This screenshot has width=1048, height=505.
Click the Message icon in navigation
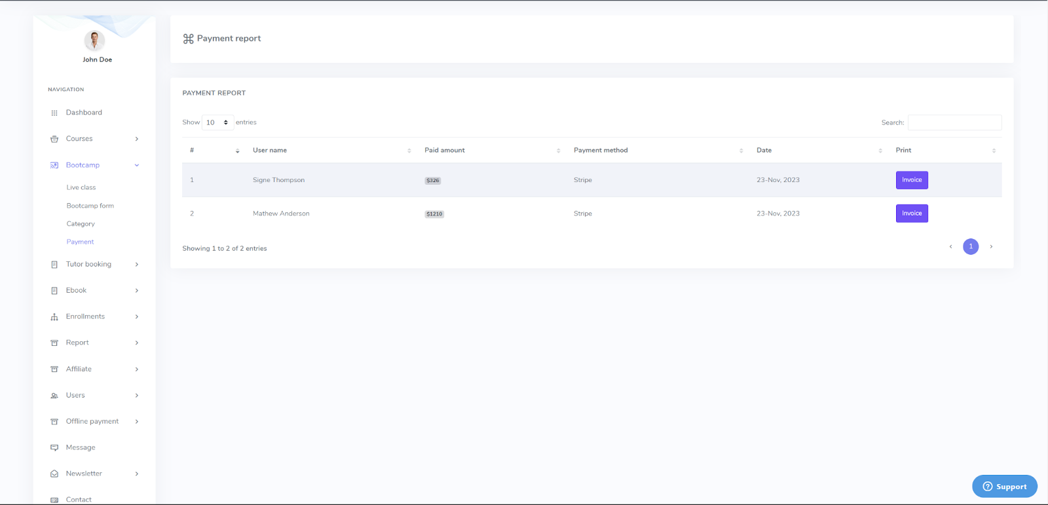click(54, 448)
